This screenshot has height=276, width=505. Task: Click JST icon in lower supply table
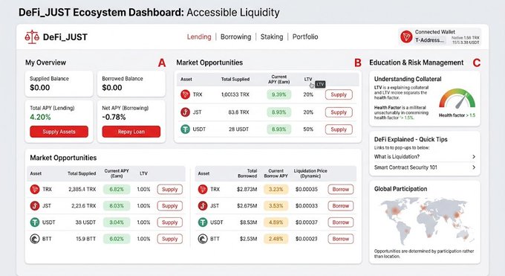35,205
